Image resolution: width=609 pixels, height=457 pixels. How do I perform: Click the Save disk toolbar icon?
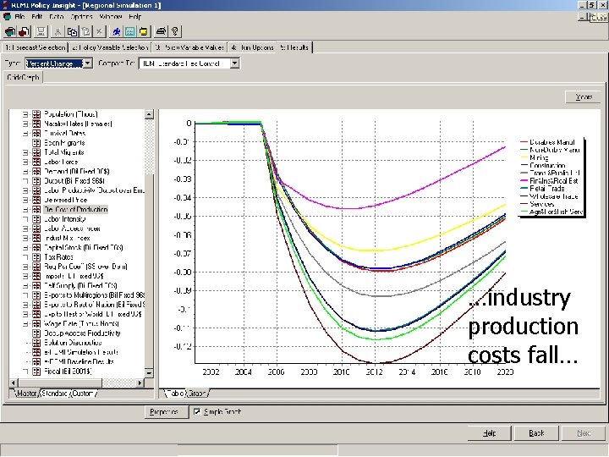[x=41, y=31]
